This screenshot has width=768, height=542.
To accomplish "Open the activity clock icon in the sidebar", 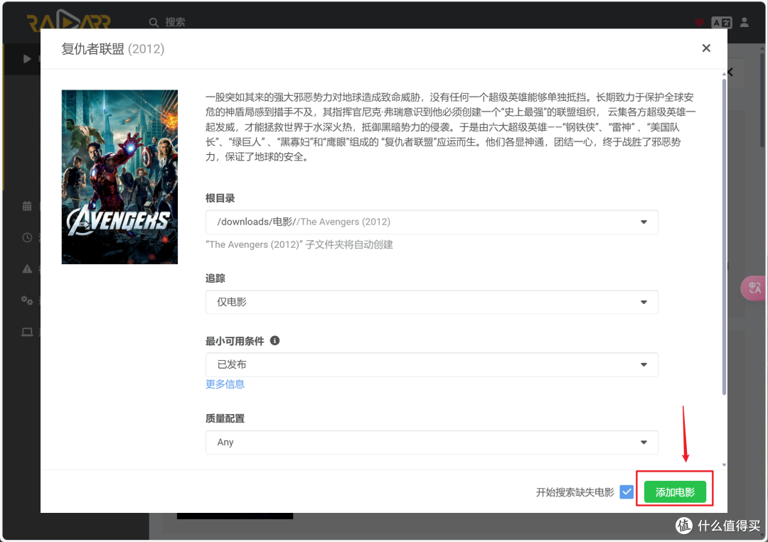I will [27, 237].
